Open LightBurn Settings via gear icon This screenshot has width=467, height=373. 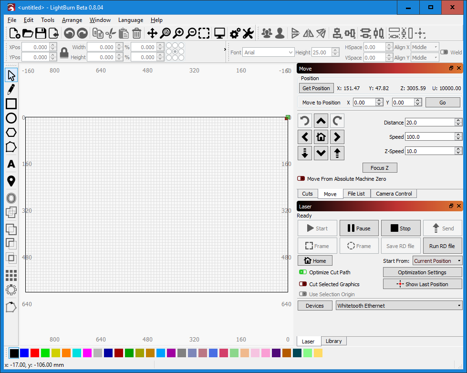tap(234, 33)
